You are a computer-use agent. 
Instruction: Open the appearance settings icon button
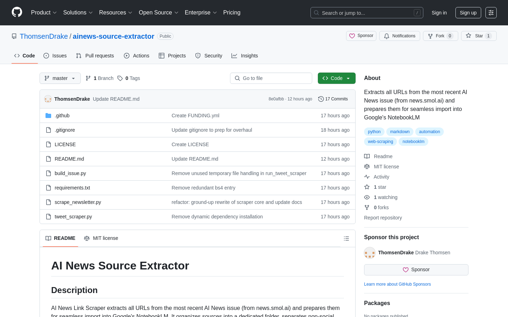point(491,13)
